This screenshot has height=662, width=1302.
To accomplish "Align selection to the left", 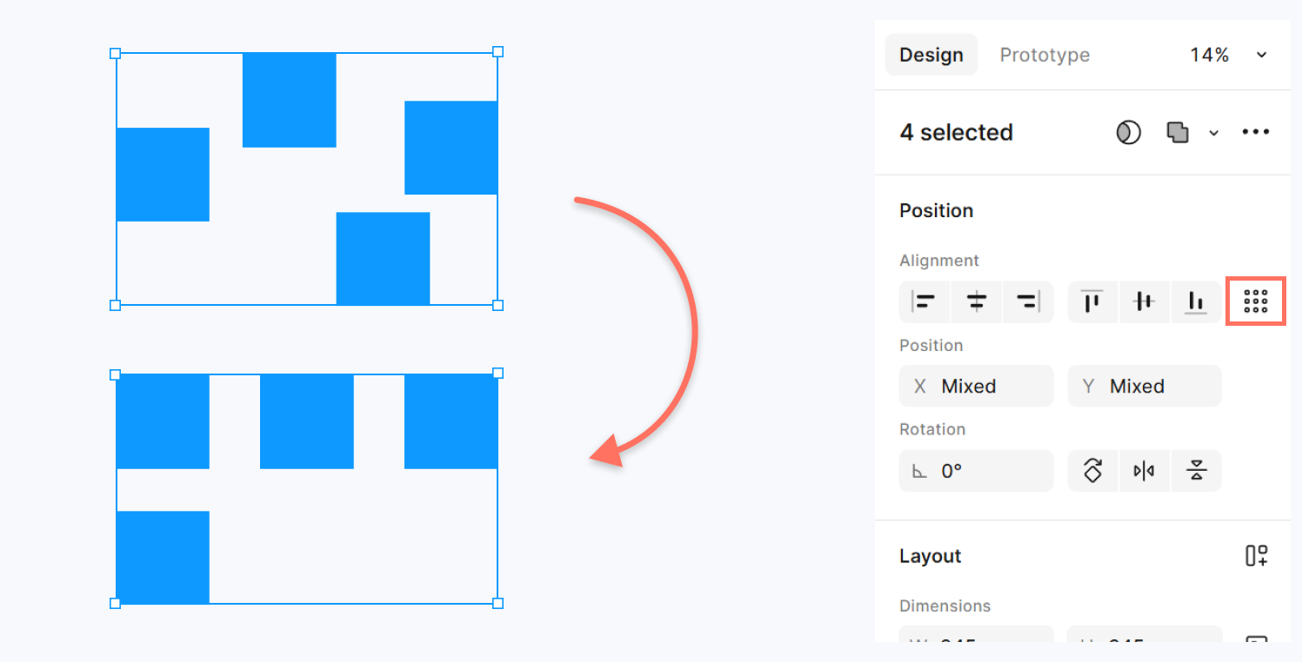I will pos(925,302).
